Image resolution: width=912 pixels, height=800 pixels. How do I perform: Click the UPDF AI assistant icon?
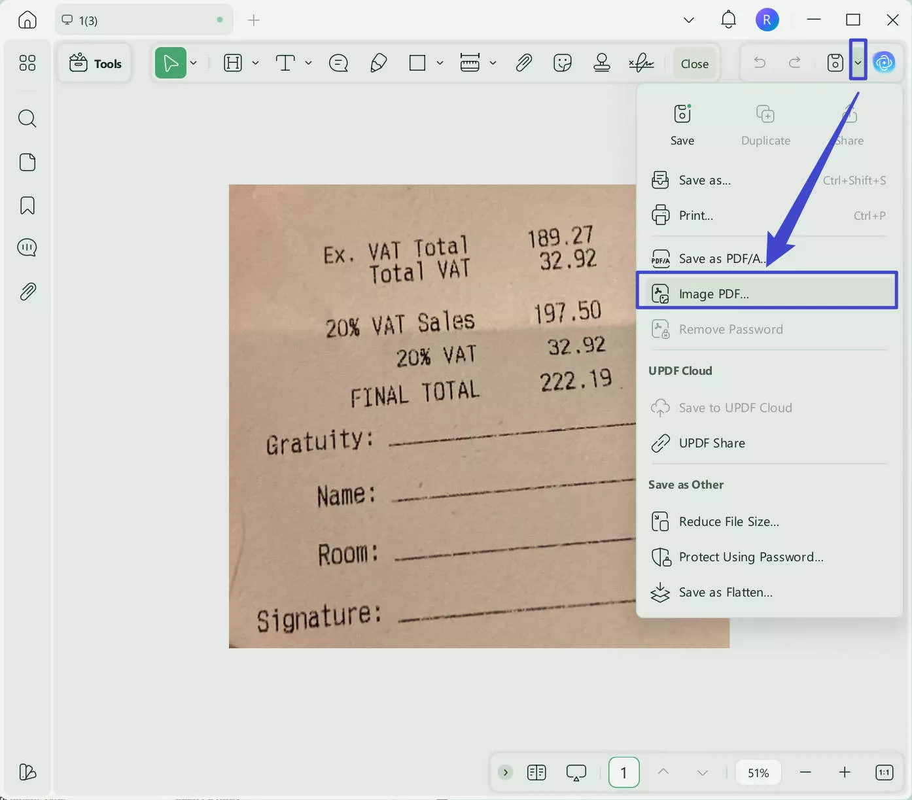[x=884, y=63]
